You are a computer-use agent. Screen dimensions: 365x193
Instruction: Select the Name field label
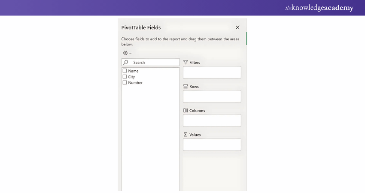(x=133, y=71)
